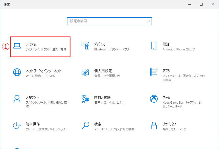Select the アプリ list icon
This screenshot has height=149, width=219.
point(154,72)
